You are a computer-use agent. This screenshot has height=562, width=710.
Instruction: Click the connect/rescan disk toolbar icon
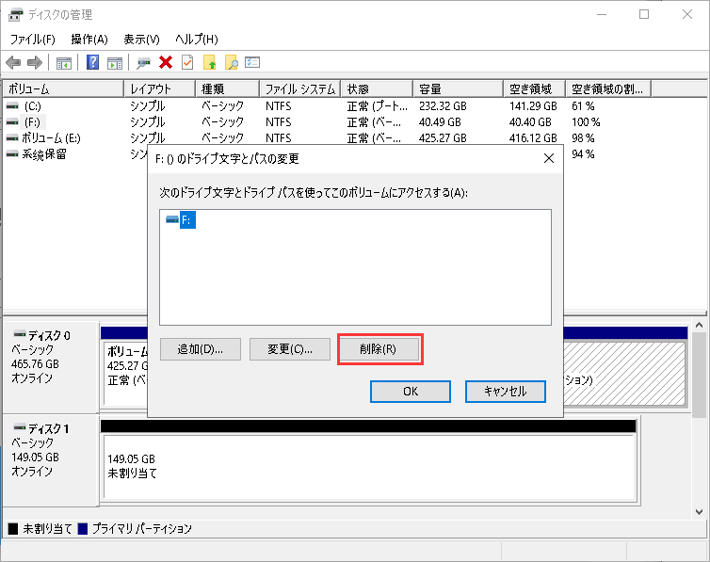click(143, 63)
